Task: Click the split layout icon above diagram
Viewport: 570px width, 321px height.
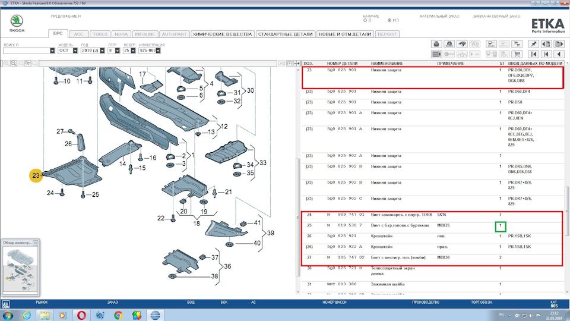Action: 290,64
